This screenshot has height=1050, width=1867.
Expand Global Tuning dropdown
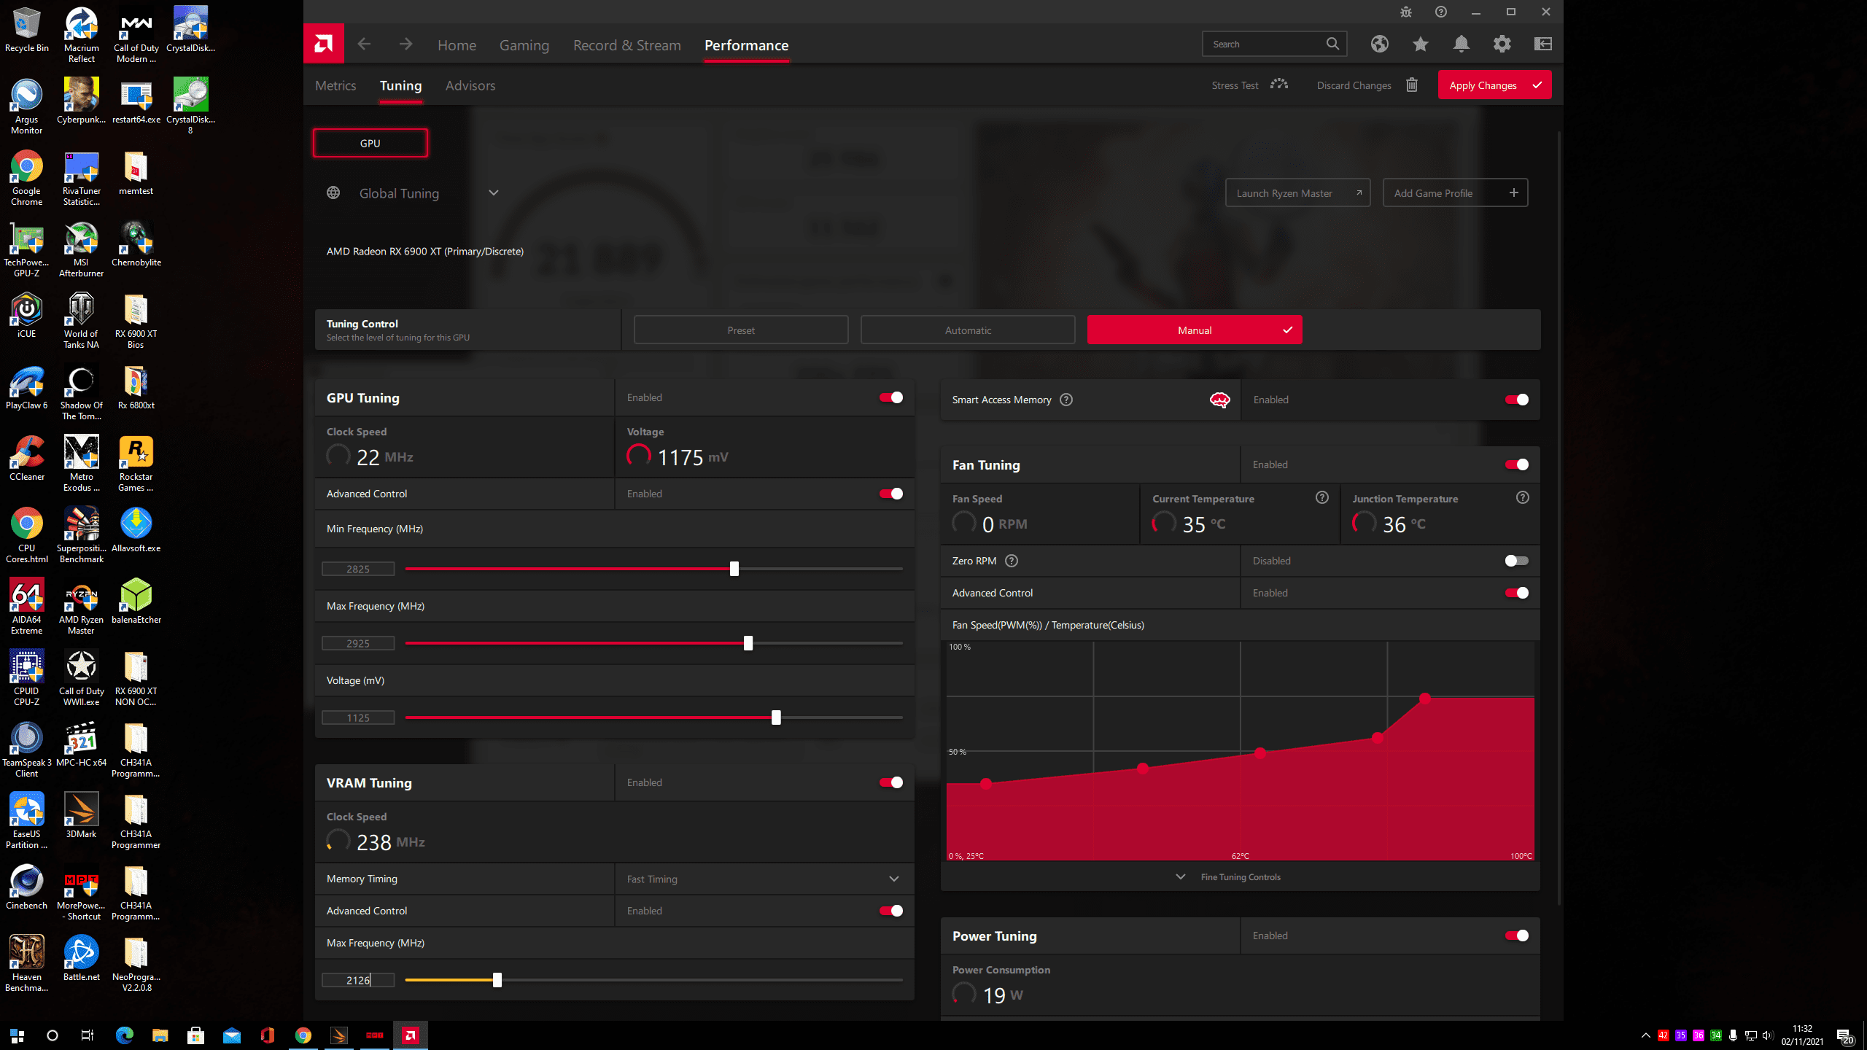point(493,193)
